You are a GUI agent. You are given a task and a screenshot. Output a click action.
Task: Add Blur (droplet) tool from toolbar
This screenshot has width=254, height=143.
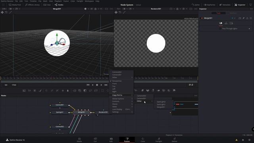68,91
